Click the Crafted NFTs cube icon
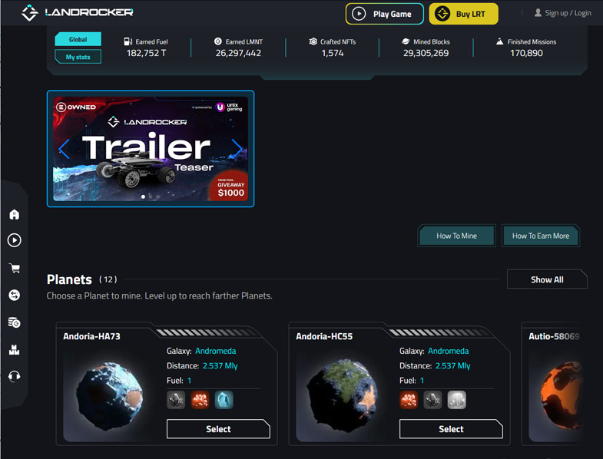The width and height of the screenshot is (603, 459). click(x=313, y=41)
